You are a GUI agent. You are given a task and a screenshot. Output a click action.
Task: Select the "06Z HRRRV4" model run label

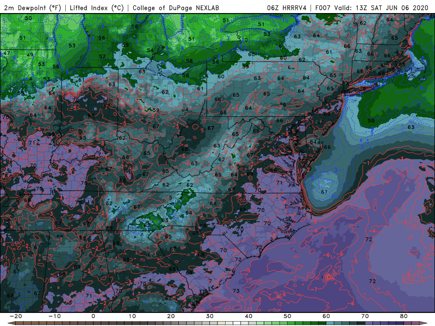[x=287, y=8]
